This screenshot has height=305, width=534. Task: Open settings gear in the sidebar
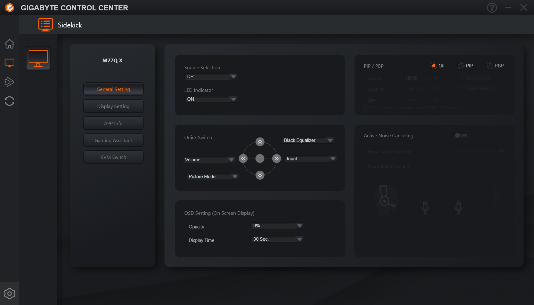click(9, 293)
